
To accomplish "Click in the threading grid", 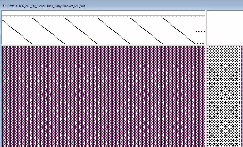I will pos(103,31).
